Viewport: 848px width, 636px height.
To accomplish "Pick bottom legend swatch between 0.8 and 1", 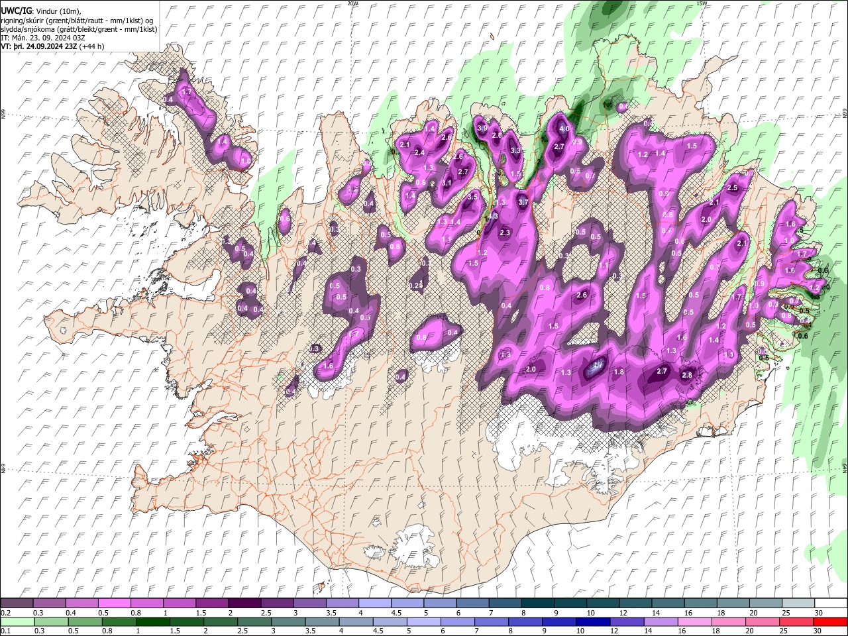I will click(119, 621).
